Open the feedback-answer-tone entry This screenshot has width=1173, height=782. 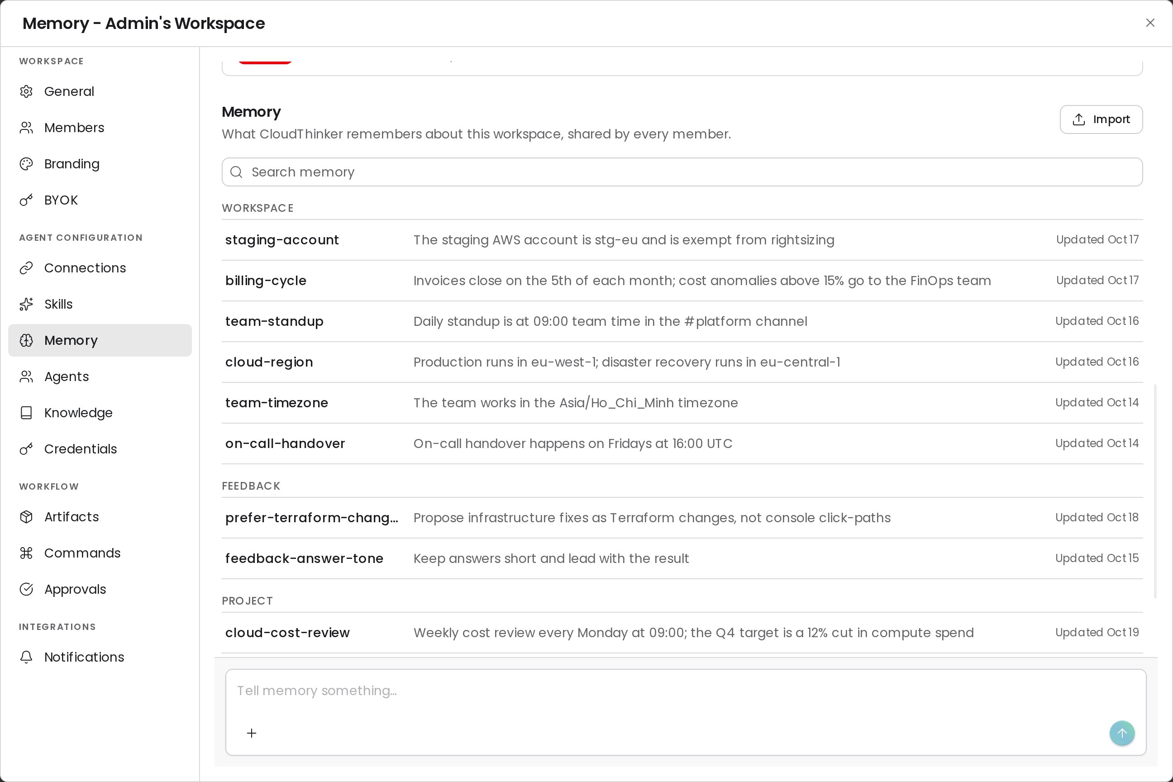pyautogui.click(x=682, y=558)
